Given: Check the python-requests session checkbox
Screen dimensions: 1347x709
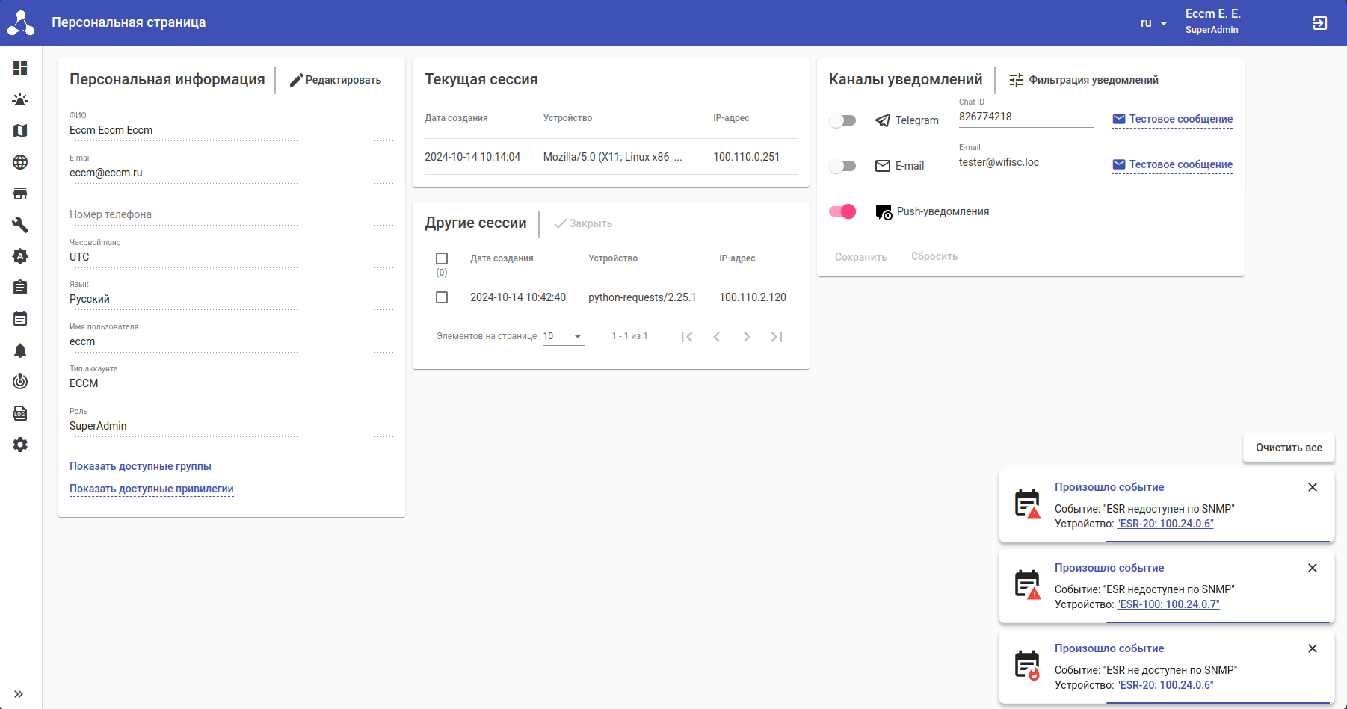Looking at the screenshot, I should click(x=442, y=297).
